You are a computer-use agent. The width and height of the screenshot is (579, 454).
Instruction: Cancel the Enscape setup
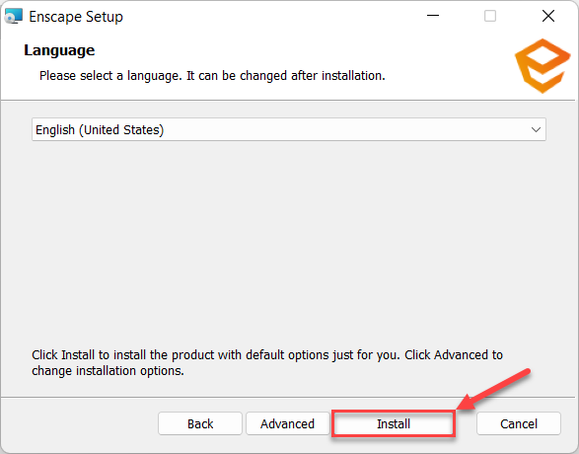(x=519, y=423)
